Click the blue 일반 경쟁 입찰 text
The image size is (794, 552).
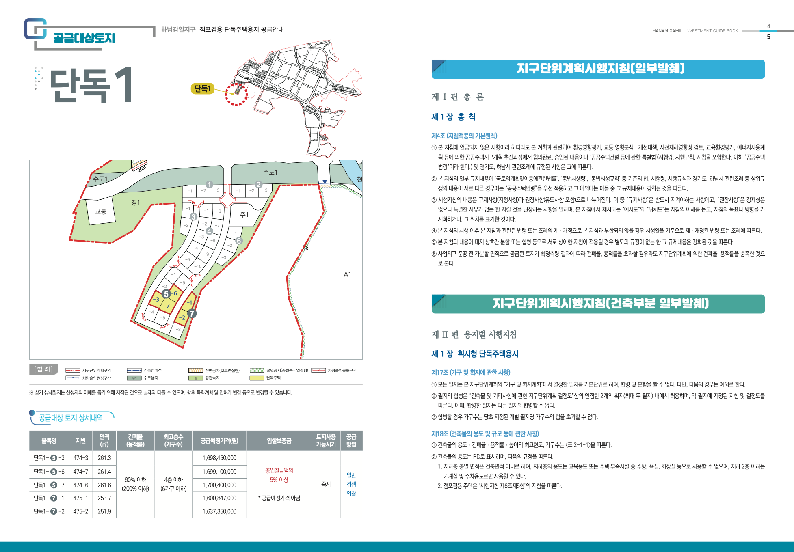click(351, 484)
